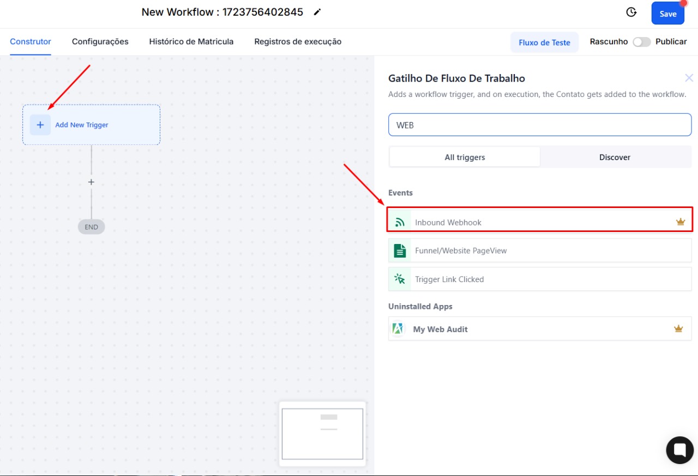This screenshot has width=698, height=476.
Task: Open version history clock icon
Action: pos(631,13)
